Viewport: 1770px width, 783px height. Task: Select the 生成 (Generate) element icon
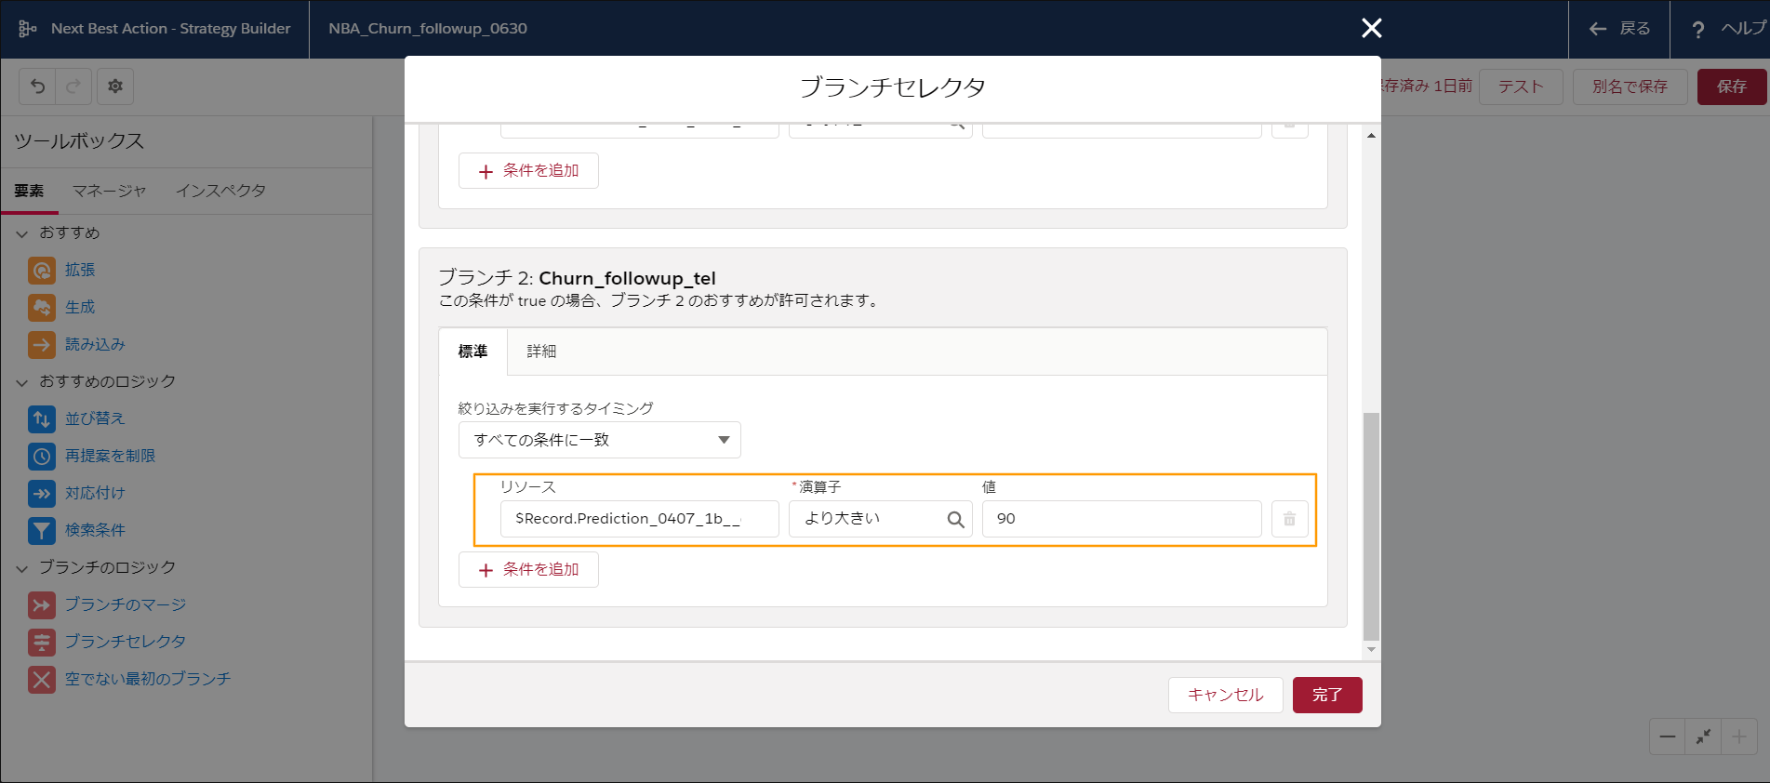pos(42,308)
